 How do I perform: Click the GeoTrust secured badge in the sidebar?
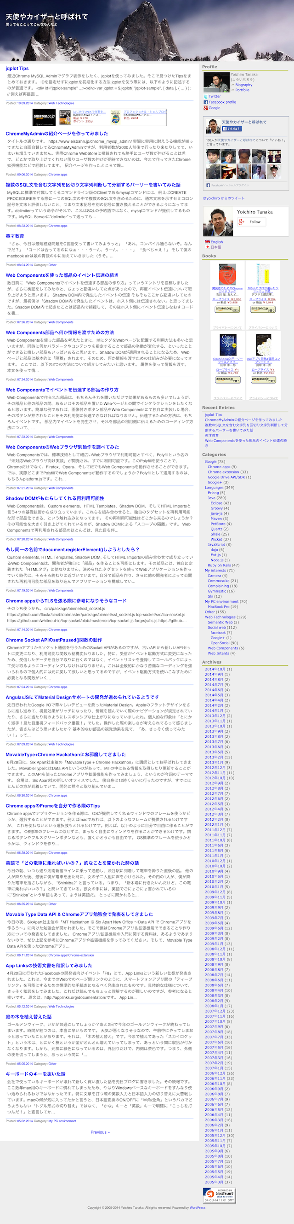[219, 1195]
